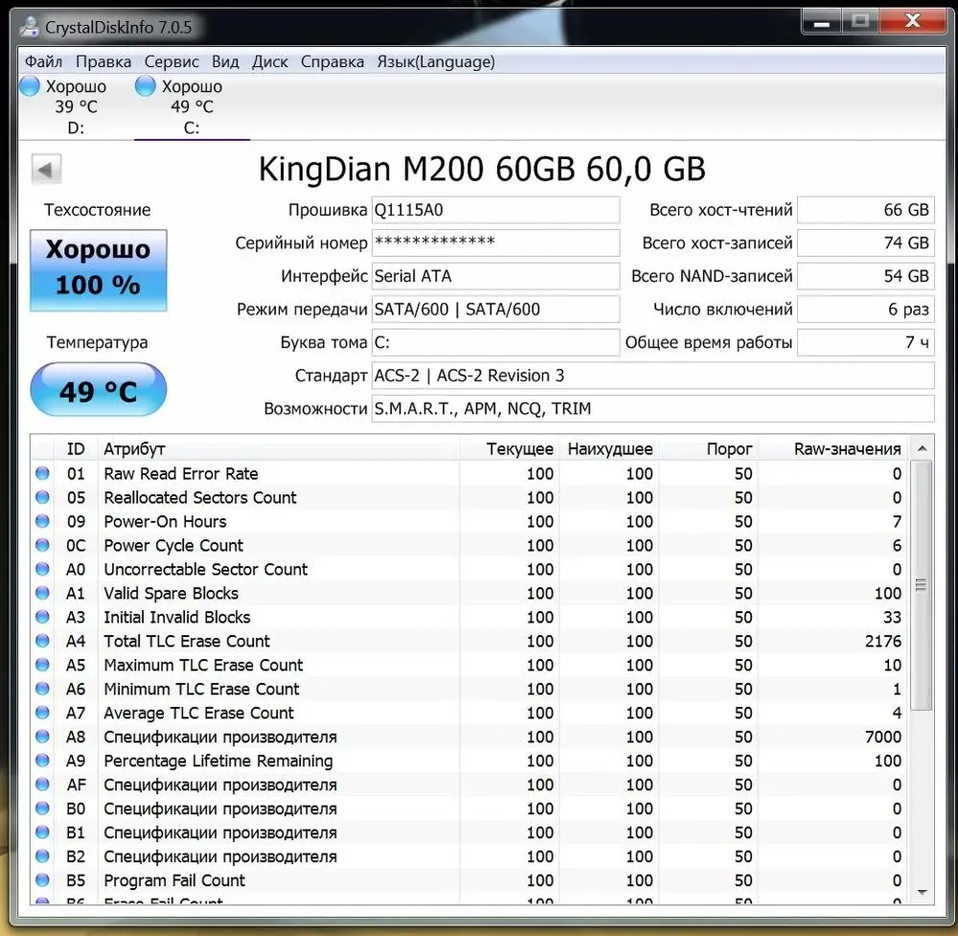958x936 pixels.
Task: Click the Стандарт ACS-2 field
Action: [x=653, y=376]
